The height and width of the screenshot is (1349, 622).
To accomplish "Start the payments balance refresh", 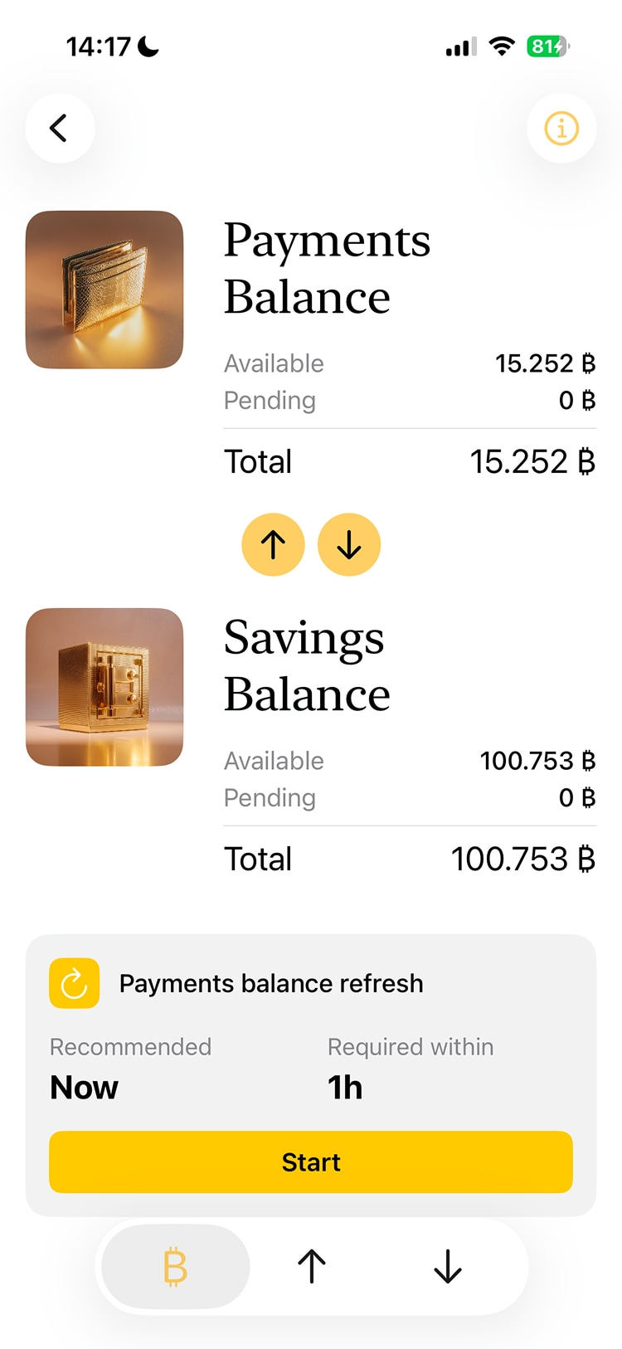I will coord(311,1162).
